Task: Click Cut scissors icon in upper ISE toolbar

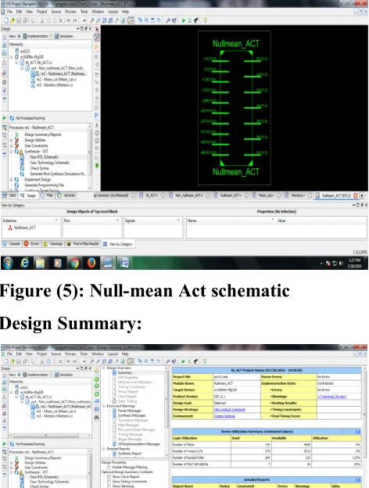Action: coord(41,20)
